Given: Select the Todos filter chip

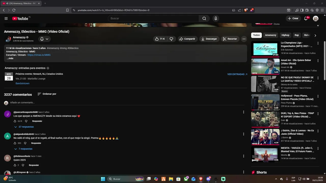Looking at the screenshot, I should coord(256,35).
